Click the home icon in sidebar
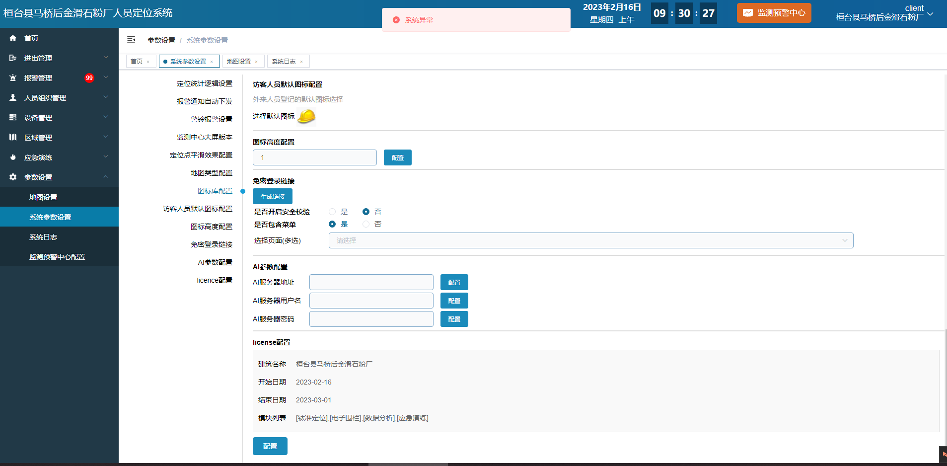947x466 pixels. click(13, 38)
